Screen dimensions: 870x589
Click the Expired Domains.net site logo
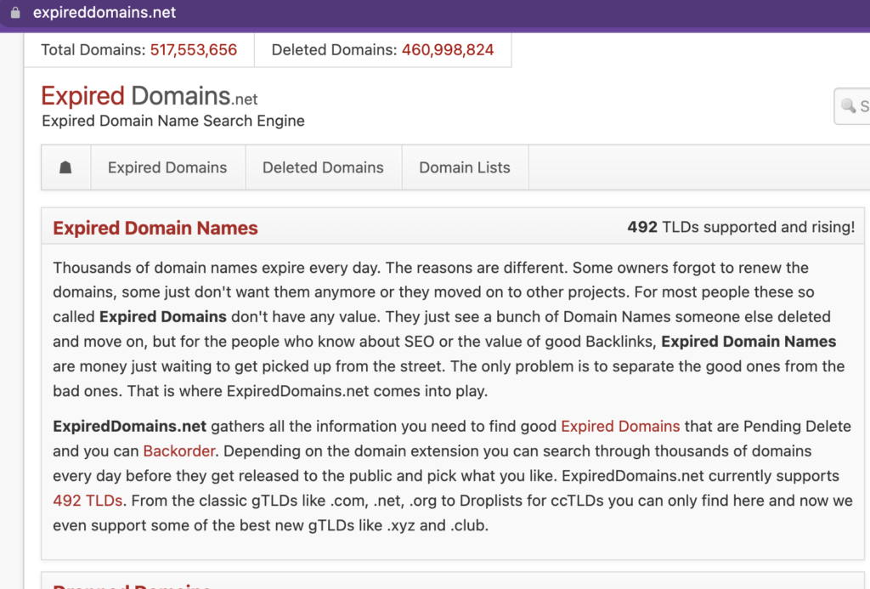pos(149,96)
